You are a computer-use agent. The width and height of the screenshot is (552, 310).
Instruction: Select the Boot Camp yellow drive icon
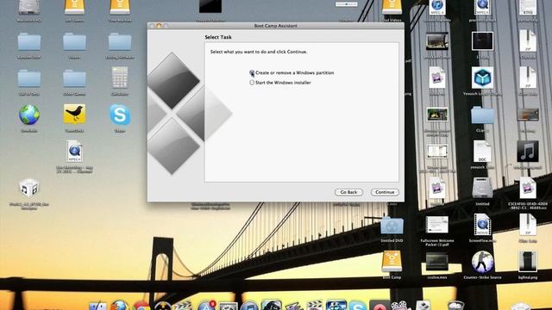(392, 262)
